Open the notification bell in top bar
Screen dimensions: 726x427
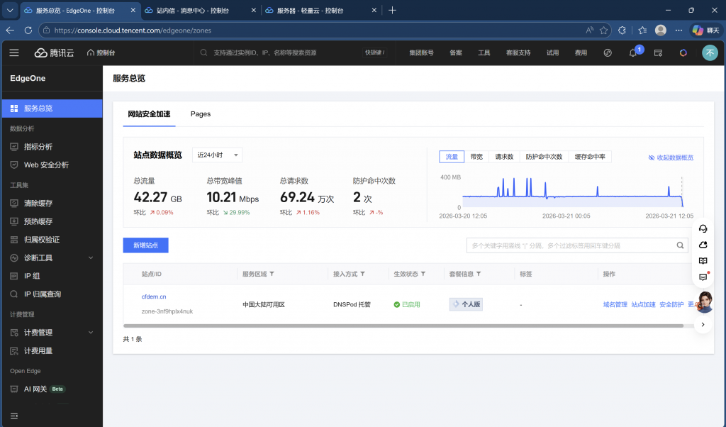click(x=633, y=52)
